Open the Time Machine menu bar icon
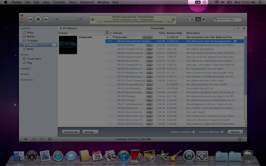Screen dimensions: 266x166 [x=204, y=2]
